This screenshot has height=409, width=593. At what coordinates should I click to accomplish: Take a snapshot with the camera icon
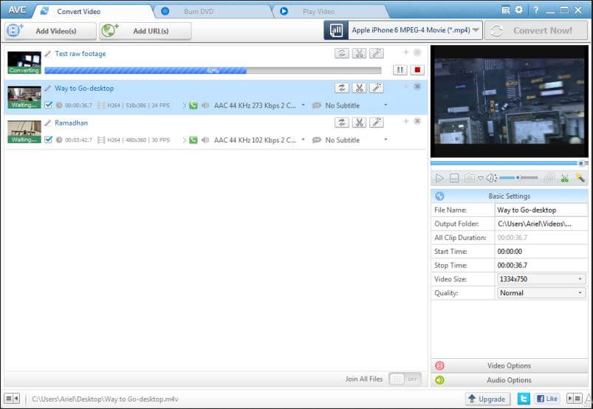[x=469, y=178]
